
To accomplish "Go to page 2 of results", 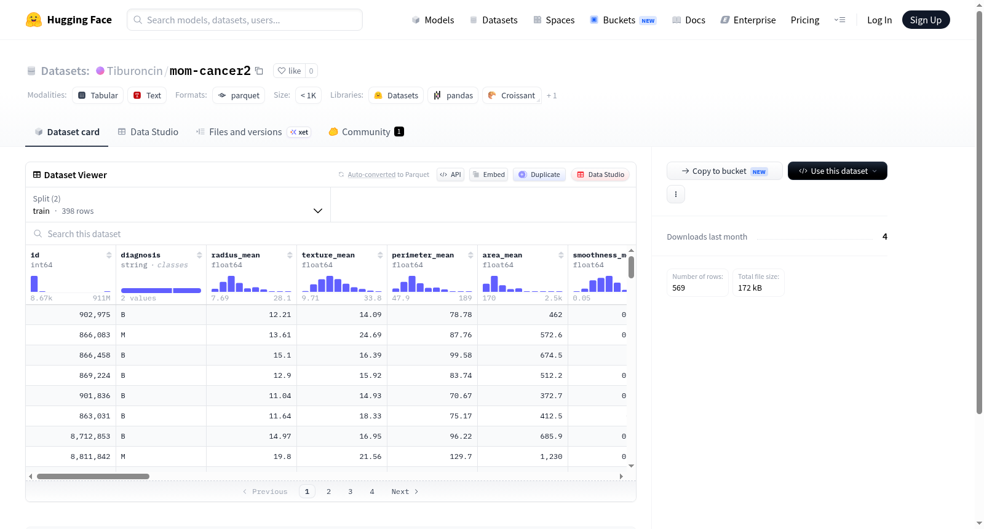I will tap(329, 492).
